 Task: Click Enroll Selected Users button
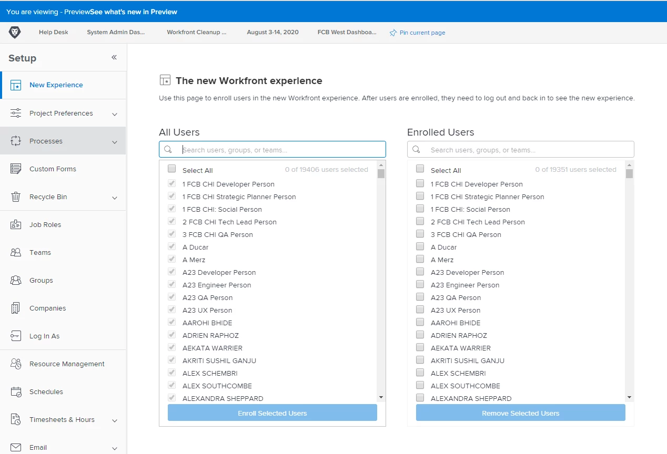tap(272, 413)
